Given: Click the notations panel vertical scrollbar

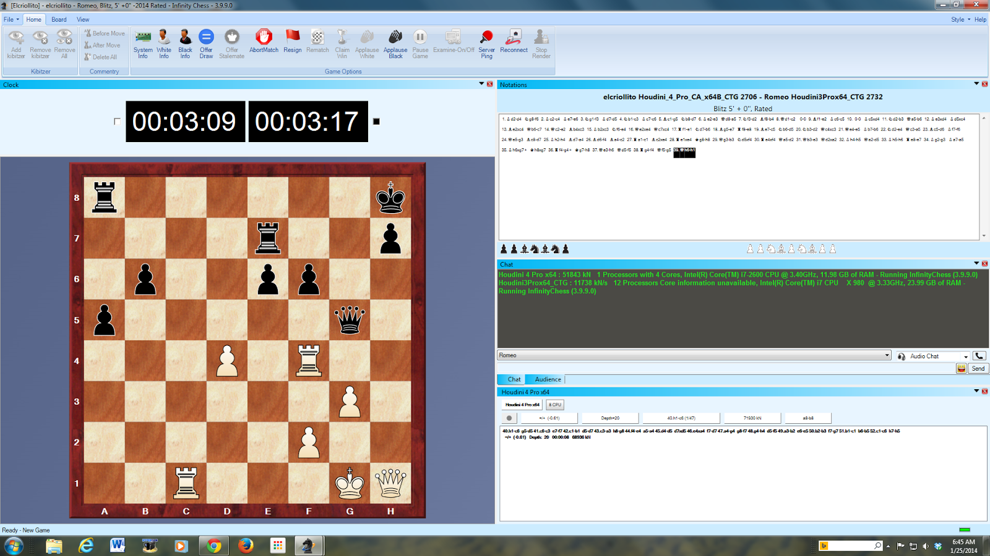Looking at the screenshot, I should pos(984,177).
